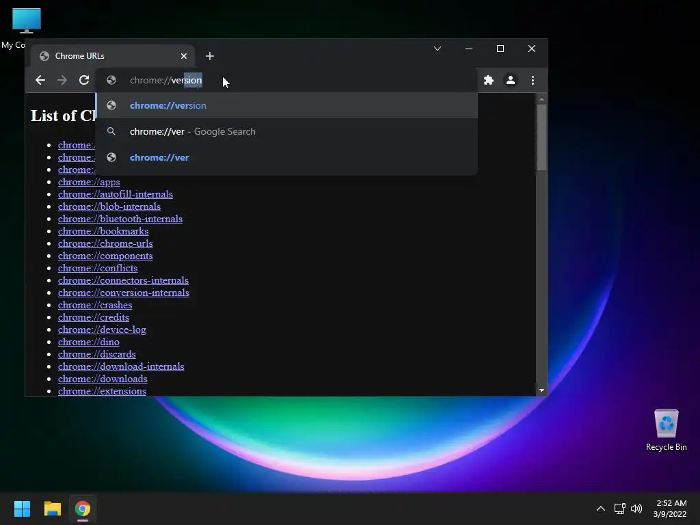Open the chrome://chrome-urls link
This screenshot has width=700, height=525.
pos(105,243)
